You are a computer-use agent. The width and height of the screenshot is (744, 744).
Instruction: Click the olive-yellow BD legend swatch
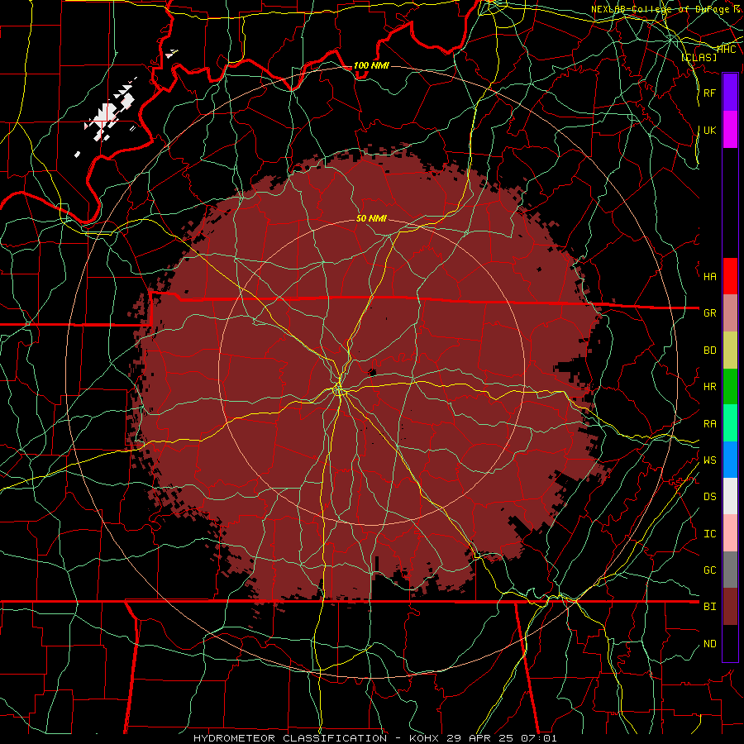730,351
